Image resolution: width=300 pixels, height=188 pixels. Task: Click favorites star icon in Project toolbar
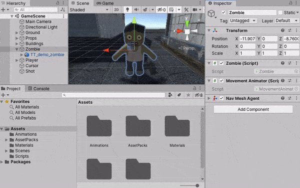188,95
